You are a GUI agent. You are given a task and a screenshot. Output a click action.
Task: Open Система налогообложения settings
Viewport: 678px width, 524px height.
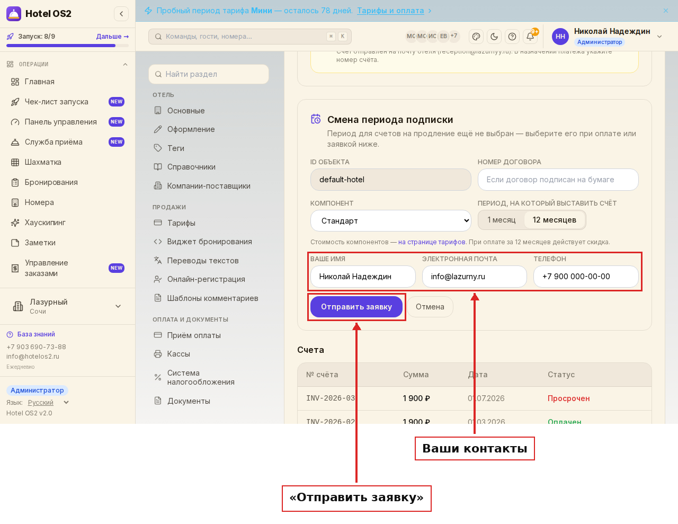[x=209, y=377]
